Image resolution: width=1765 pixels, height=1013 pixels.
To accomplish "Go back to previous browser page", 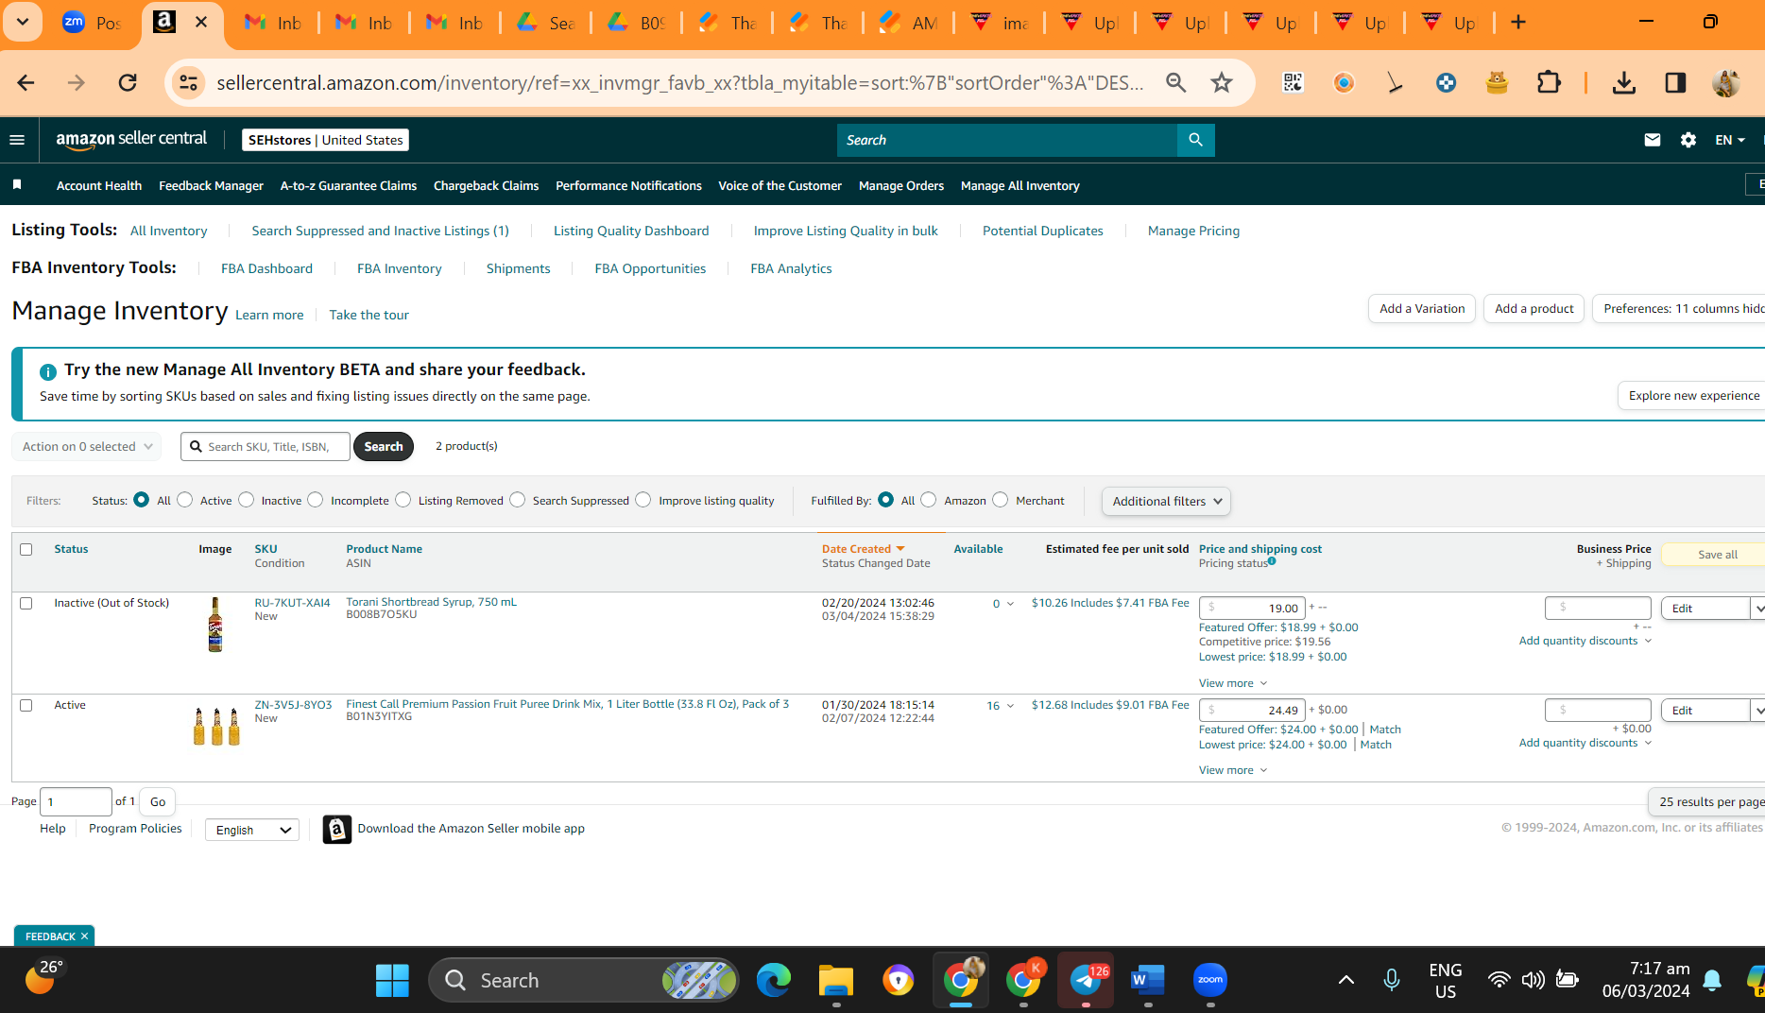I will pos(26,83).
